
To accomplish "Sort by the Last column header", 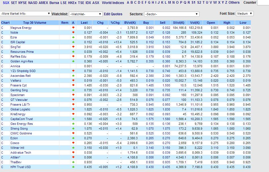I will click(x=84, y=23).
